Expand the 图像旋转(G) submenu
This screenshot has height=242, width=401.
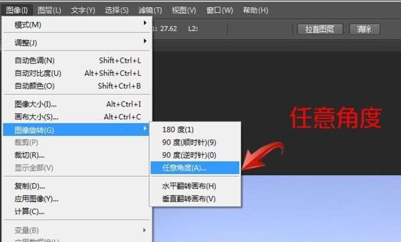click(x=76, y=130)
